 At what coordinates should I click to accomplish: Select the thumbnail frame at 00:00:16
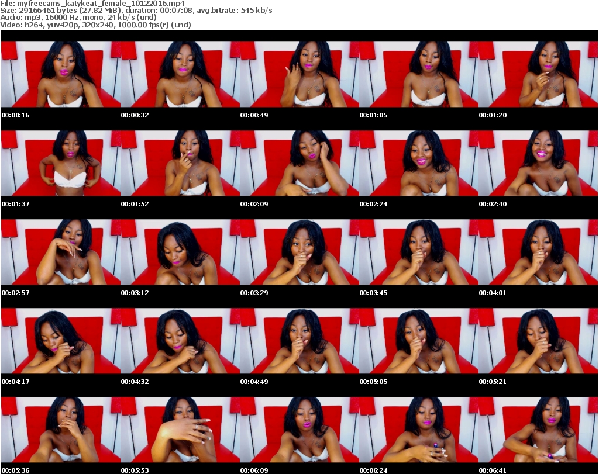pyautogui.click(x=61, y=74)
